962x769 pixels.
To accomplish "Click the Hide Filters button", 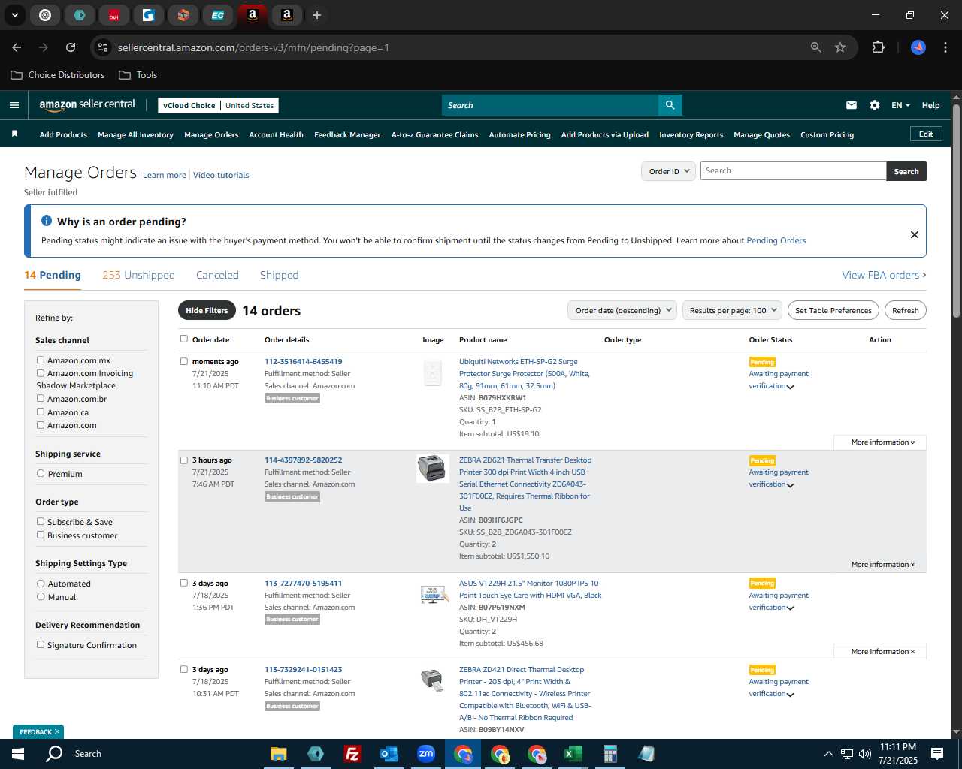I will (207, 310).
